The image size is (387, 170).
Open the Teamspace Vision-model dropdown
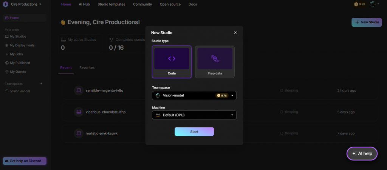click(x=194, y=95)
